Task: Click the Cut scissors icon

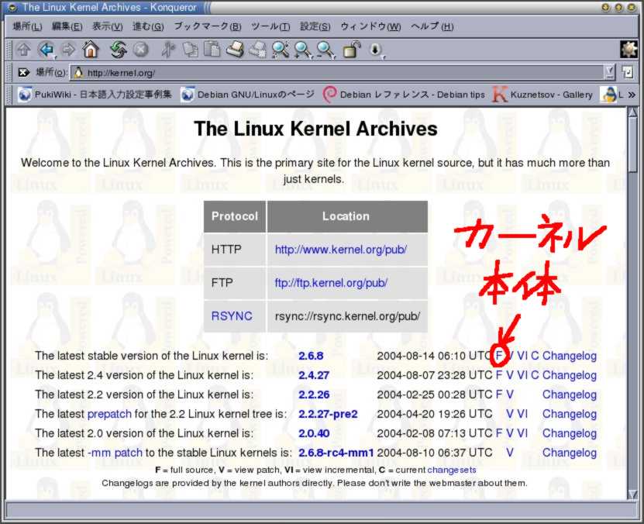Action: click(168, 50)
